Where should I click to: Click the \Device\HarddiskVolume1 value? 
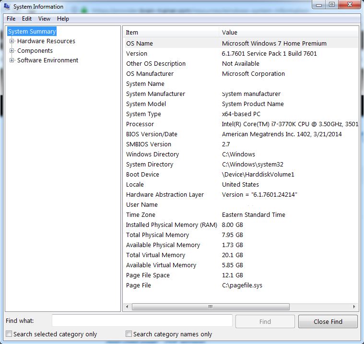(258, 175)
